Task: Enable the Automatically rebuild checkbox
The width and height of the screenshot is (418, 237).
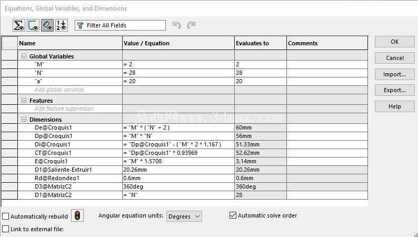Action: 6,216
